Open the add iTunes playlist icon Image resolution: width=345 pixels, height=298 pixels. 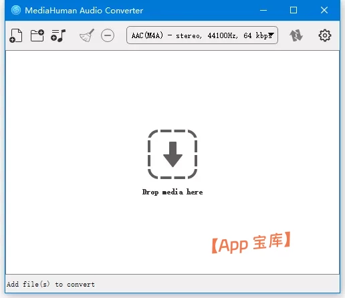point(58,35)
